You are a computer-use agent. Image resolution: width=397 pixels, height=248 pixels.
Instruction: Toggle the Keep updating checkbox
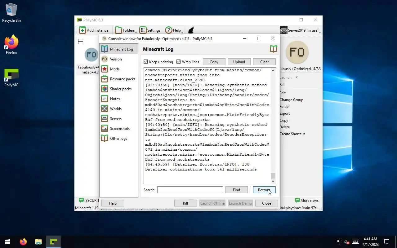145,62
